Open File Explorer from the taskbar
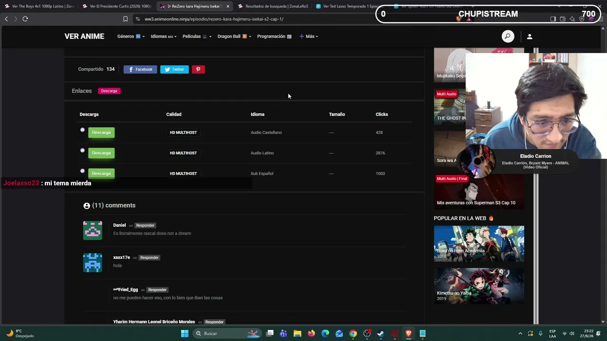 pos(297,333)
